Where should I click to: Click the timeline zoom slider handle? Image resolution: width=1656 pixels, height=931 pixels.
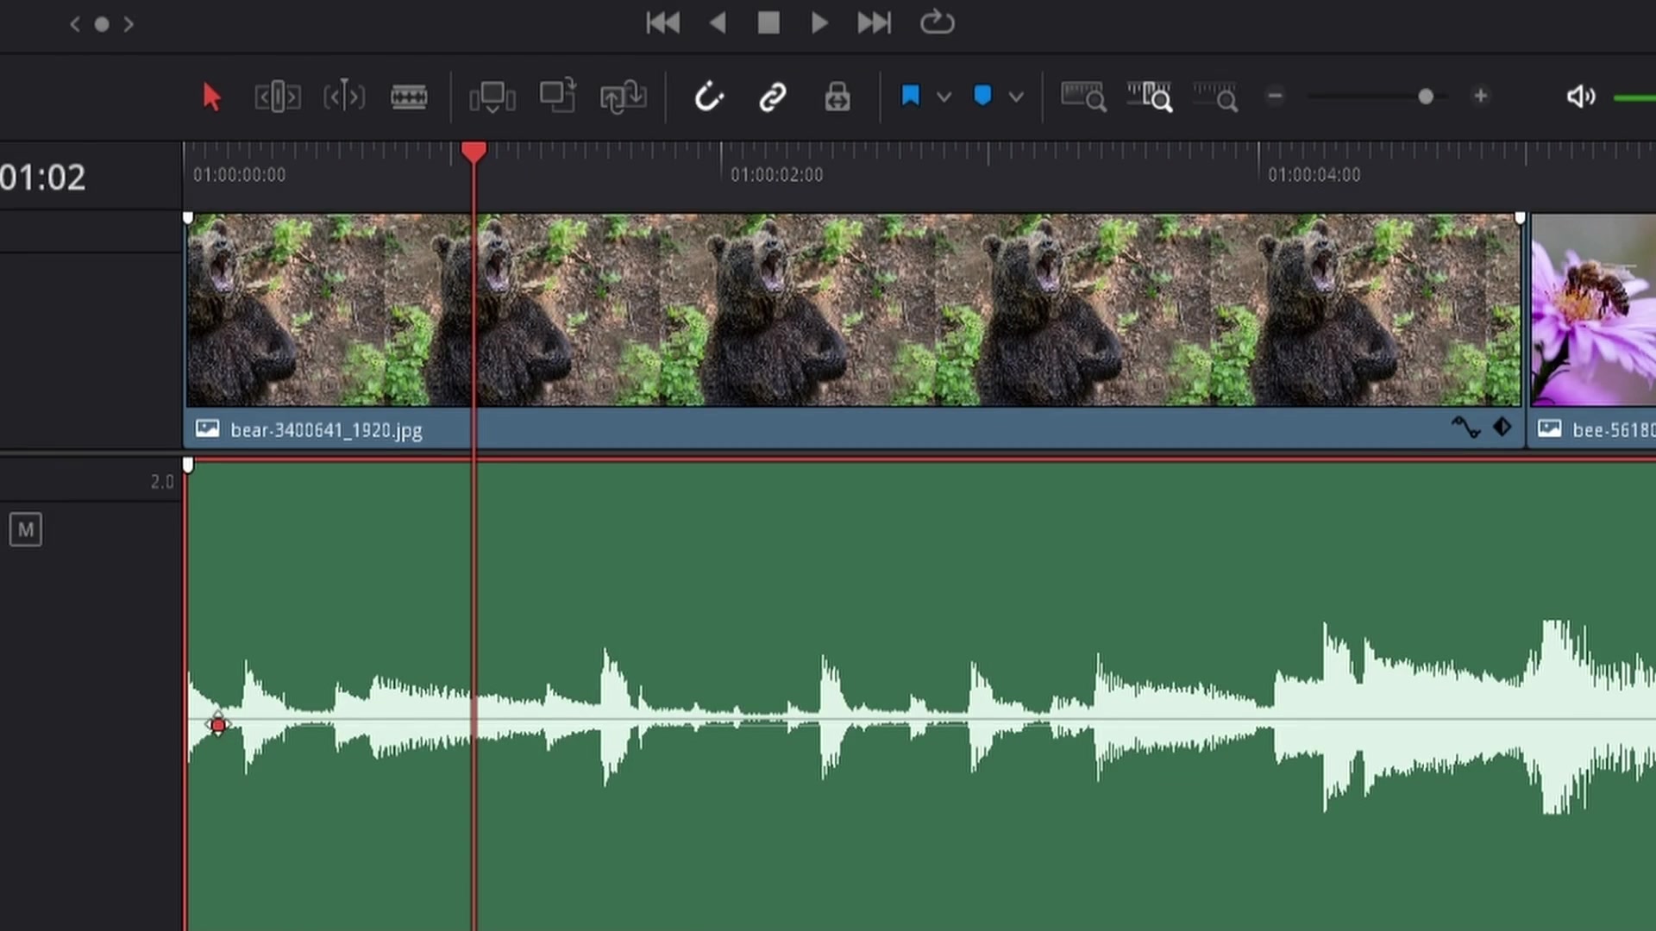1426,97
